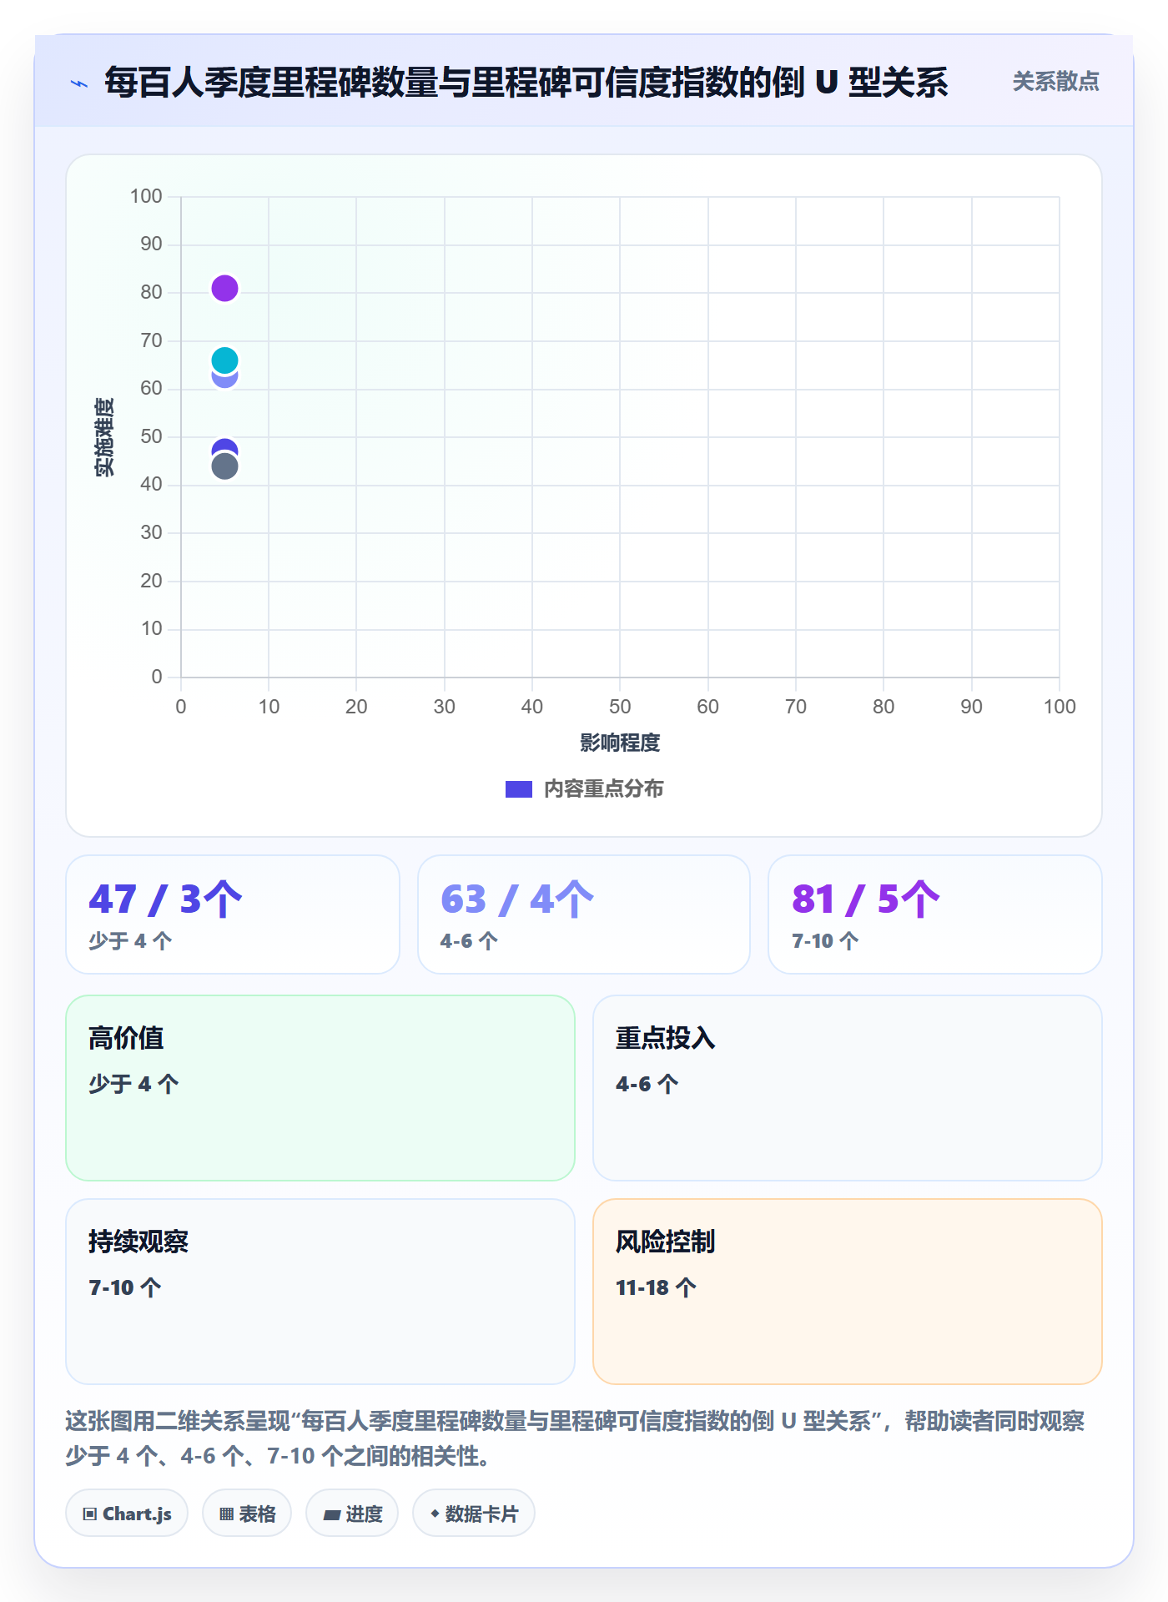This screenshot has height=1602, width=1168.
Task: Click the chart title heading text
Action: click(x=526, y=83)
